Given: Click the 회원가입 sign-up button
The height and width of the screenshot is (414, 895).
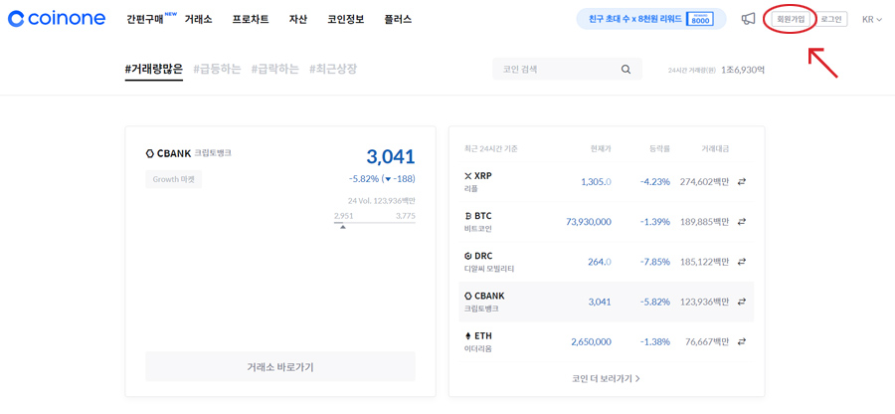Looking at the screenshot, I should pos(791,19).
